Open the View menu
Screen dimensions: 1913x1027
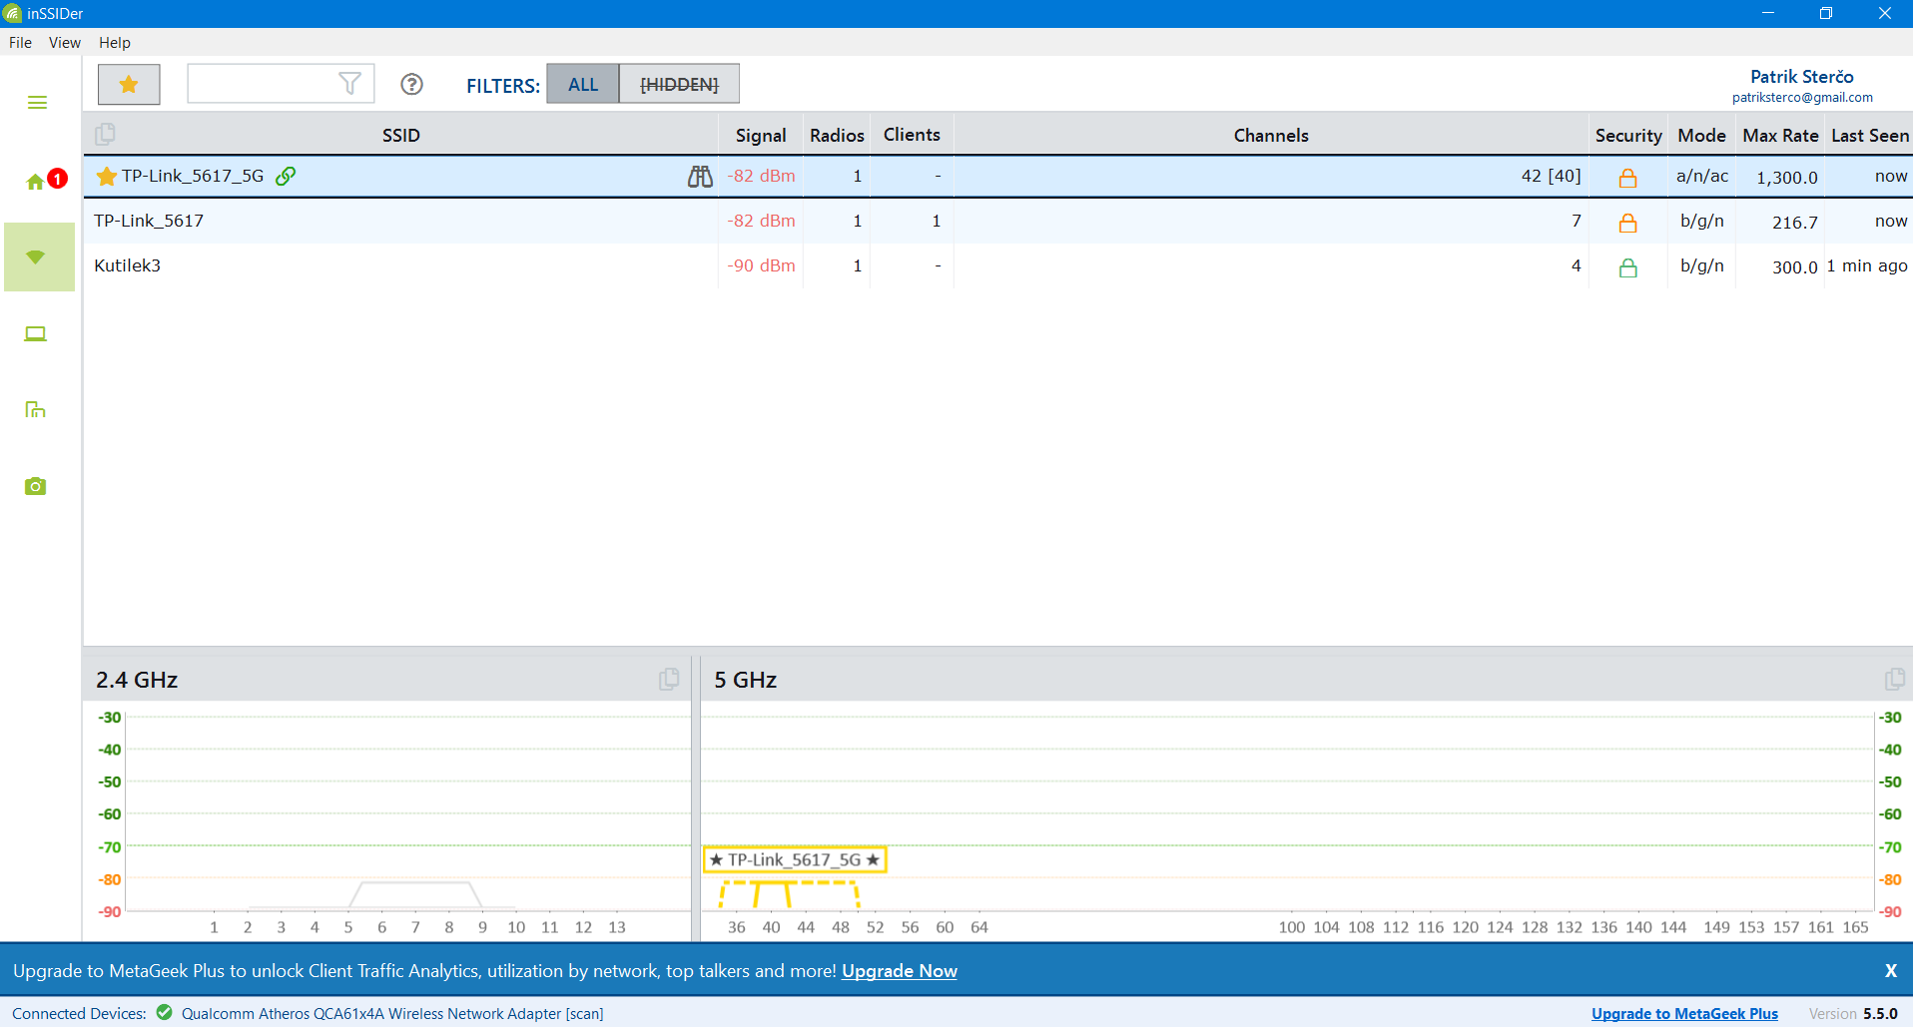pos(64,43)
